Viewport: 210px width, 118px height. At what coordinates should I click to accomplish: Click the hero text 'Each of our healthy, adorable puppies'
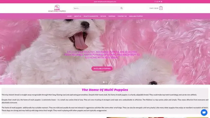(x=102, y=55)
